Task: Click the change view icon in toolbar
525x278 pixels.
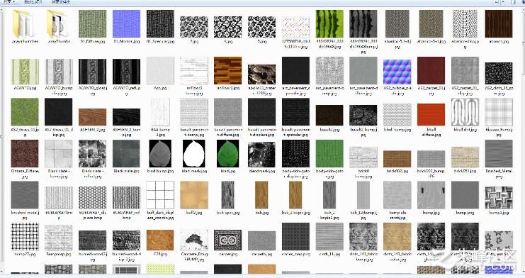Action: [x=497, y=1]
